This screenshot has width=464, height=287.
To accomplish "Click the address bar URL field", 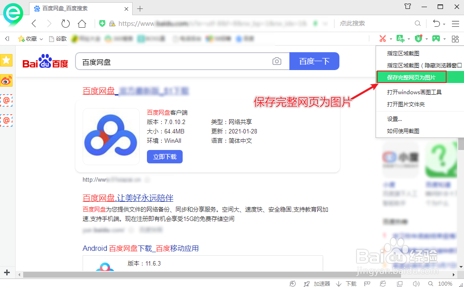I will pyautogui.click(x=212, y=23).
